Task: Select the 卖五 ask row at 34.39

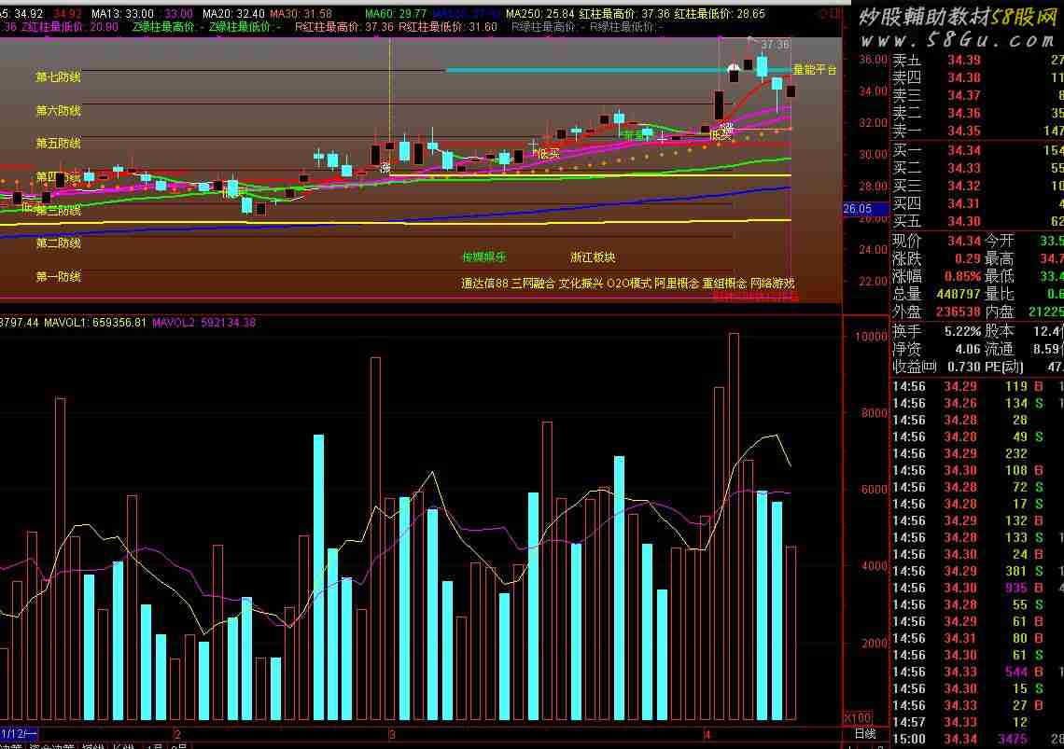Action: (977, 61)
